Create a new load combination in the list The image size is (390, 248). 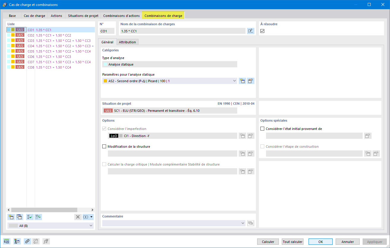(x=11, y=217)
